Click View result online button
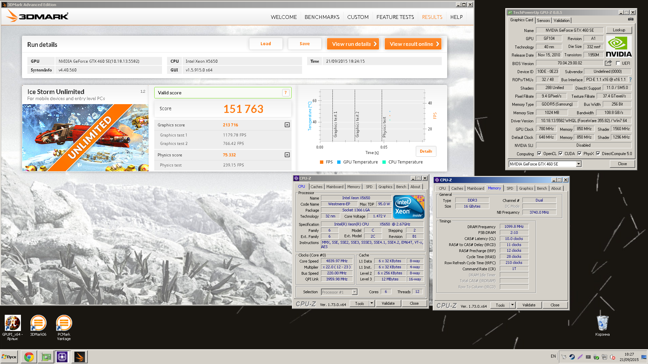 click(413, 44)
